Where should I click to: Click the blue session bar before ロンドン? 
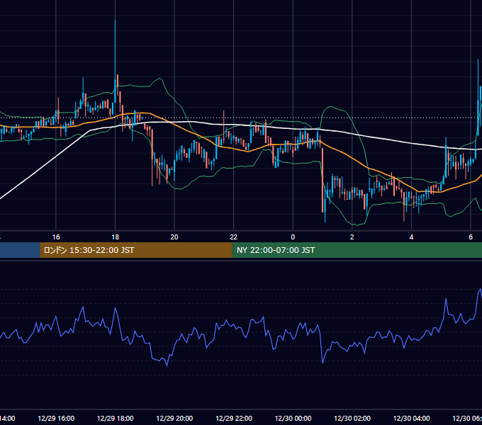click(20, 250)
